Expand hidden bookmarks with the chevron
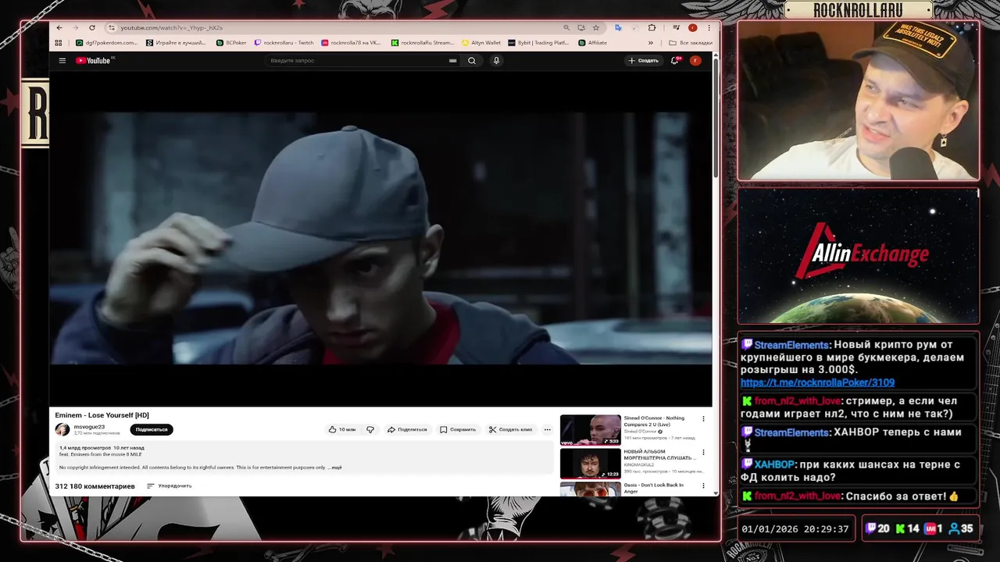Image resolution: width=1000 pixels, height=562 pixels. [x=651, y=43]
